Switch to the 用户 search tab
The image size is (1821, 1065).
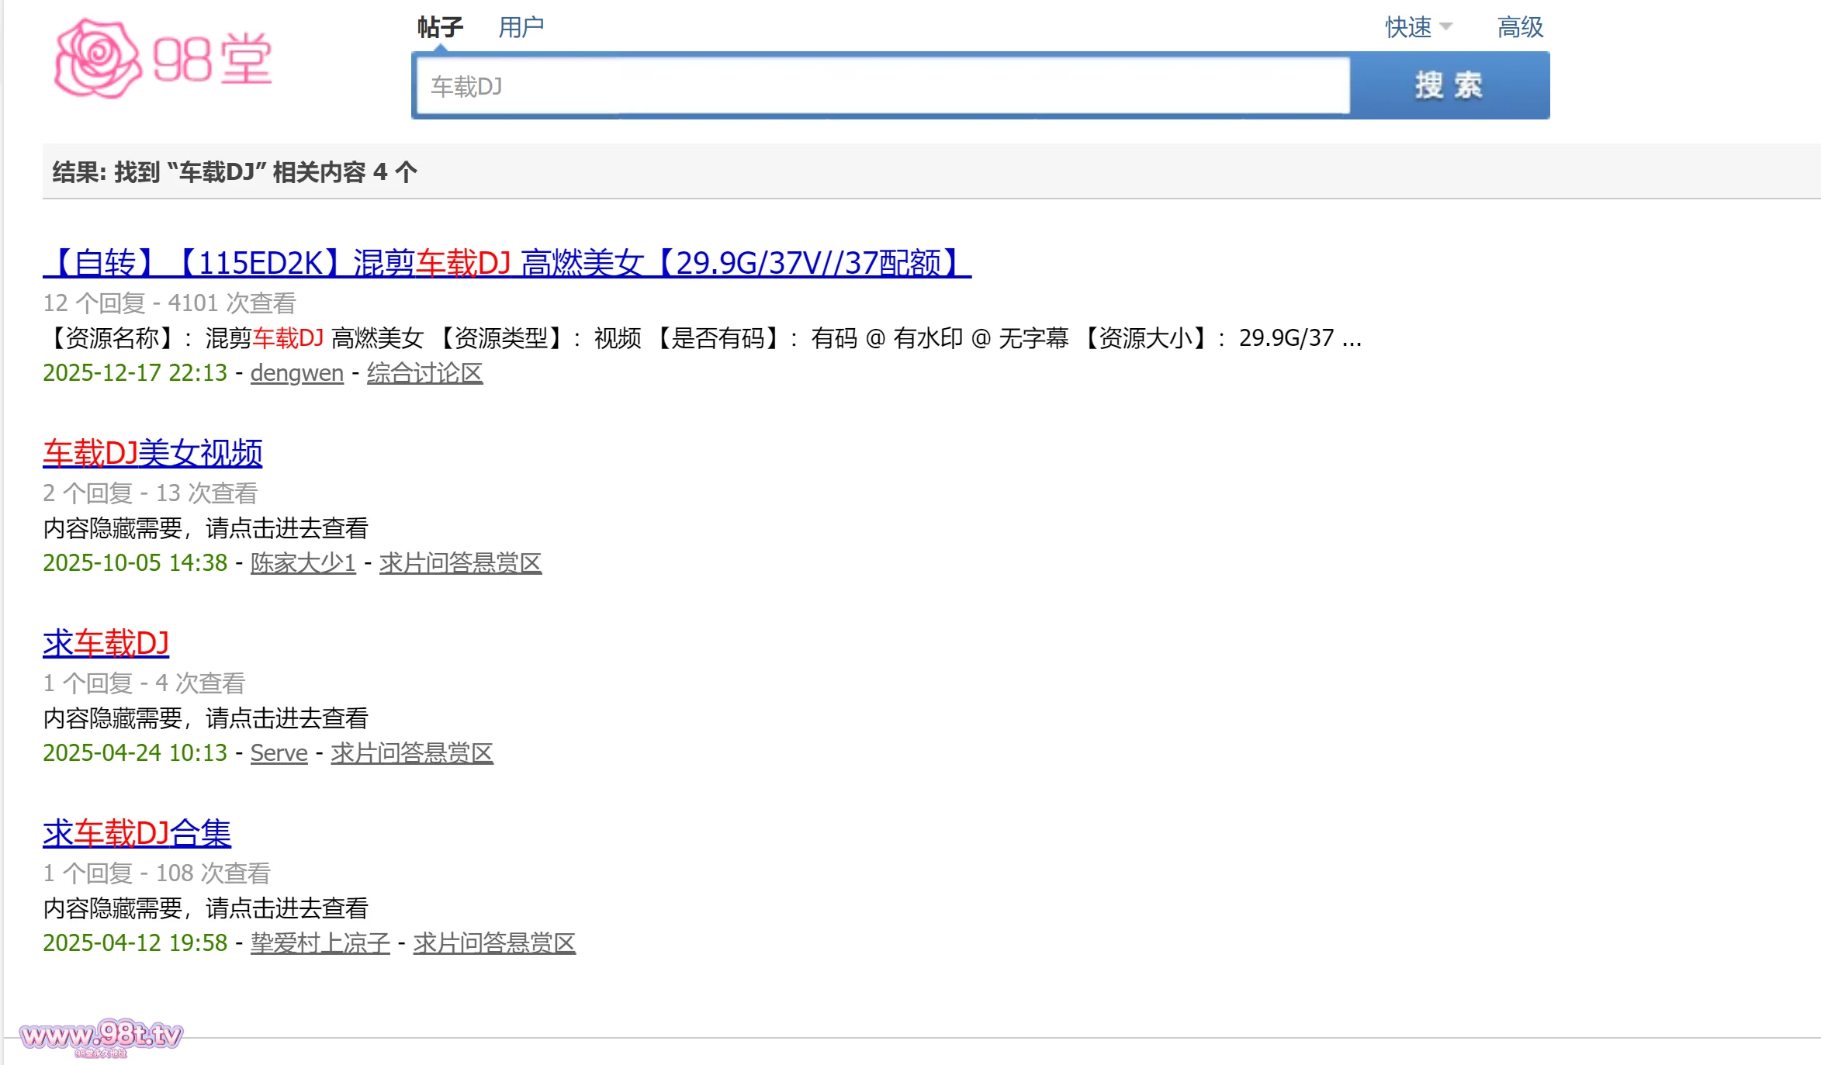pos(521,27)
